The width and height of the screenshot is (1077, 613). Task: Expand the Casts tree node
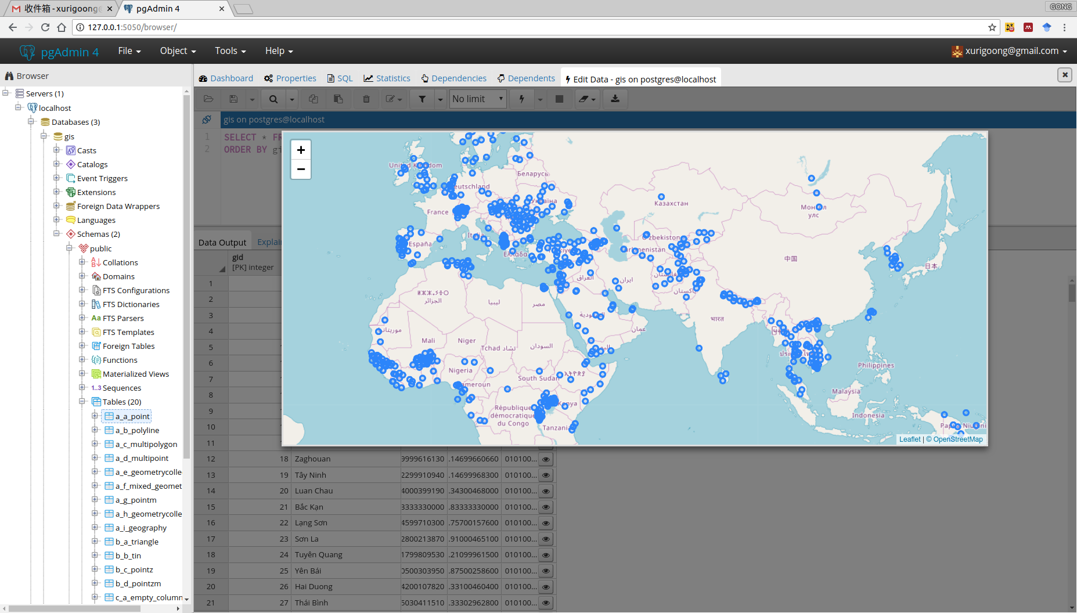click(57, 150)
